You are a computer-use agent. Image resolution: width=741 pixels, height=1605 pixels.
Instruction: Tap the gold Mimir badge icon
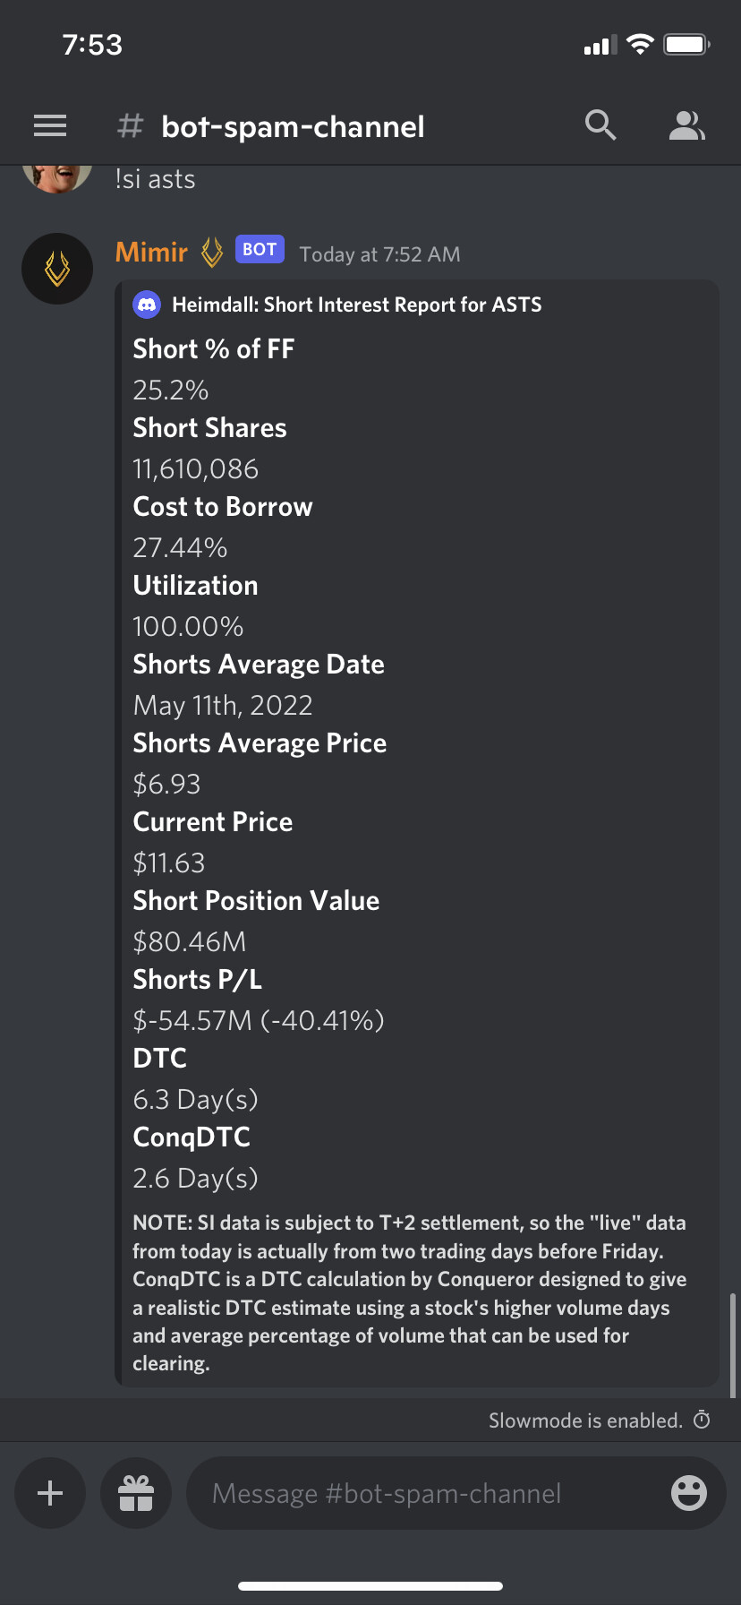[212, 253]
